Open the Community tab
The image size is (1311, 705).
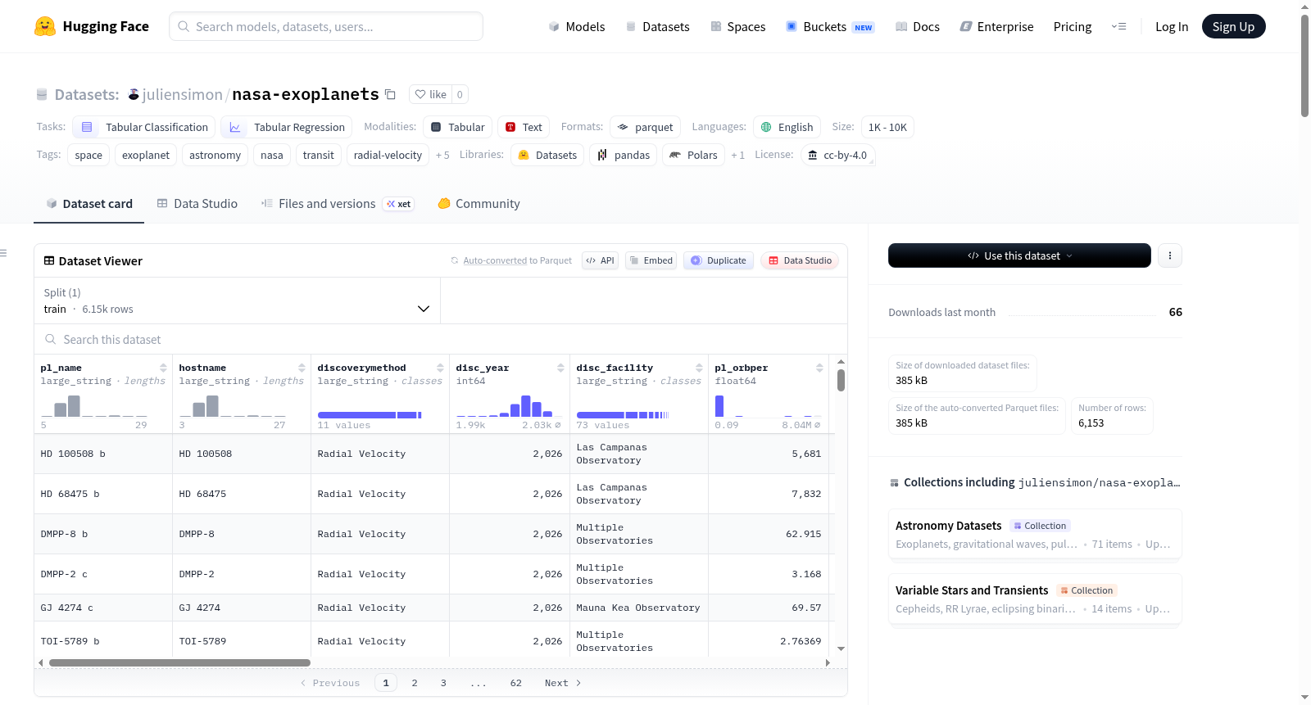tap(479, 204)
